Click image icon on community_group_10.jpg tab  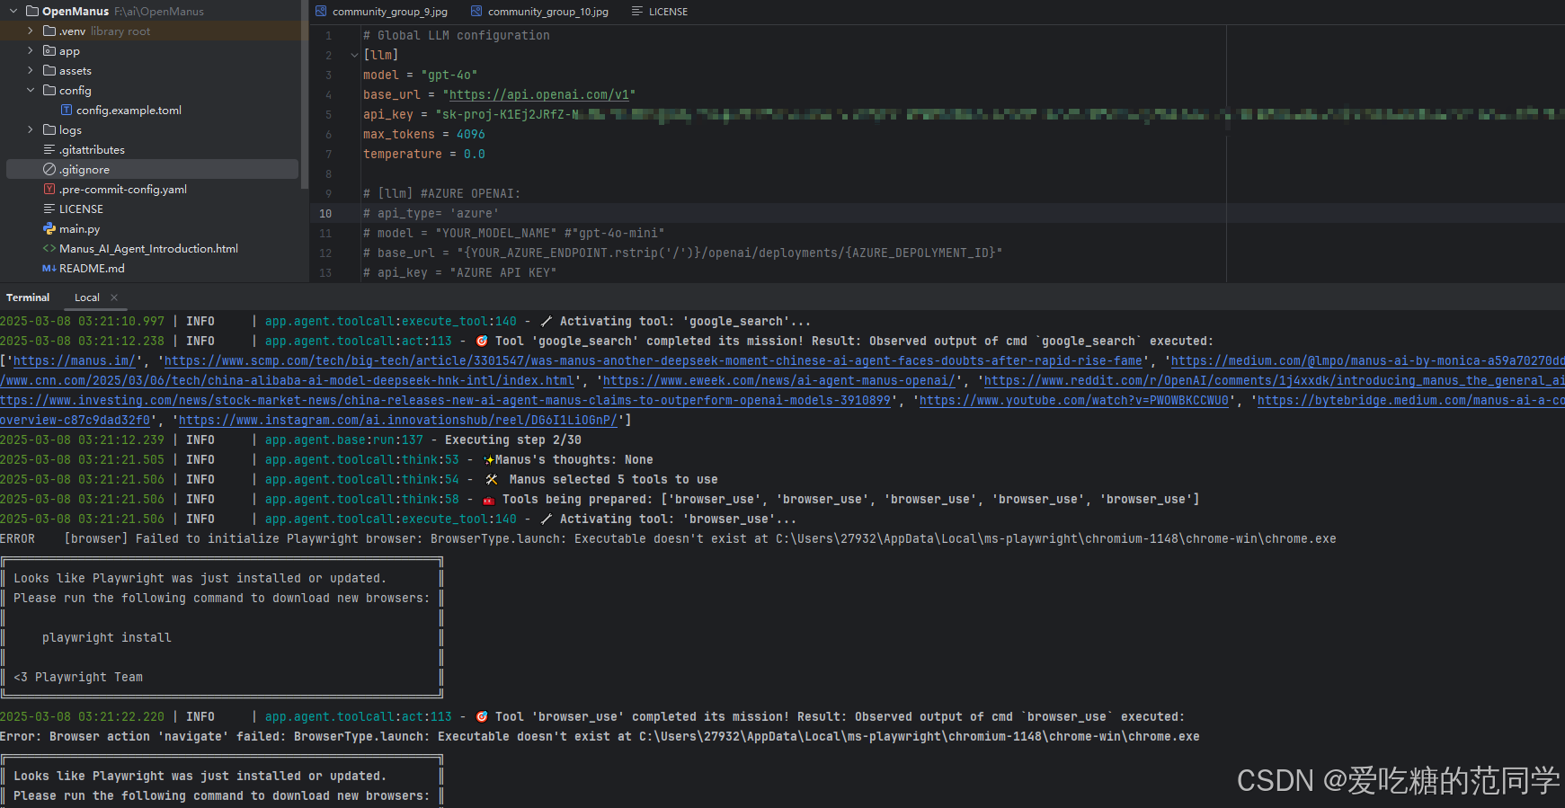(x=477, y=12)
